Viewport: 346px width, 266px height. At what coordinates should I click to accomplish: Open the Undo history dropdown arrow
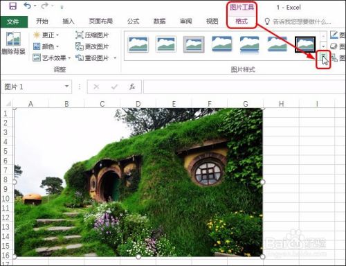pyautogui.click(x=35, y=6)
